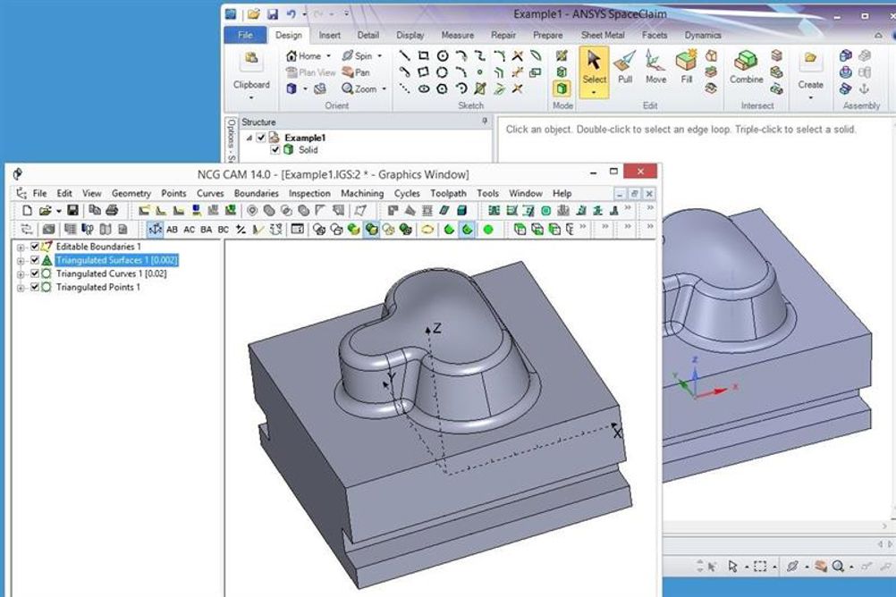Screen dimensions: 896x597
Task: Open the Toolpath menu in NCG CAM
Action: [448, 194]
